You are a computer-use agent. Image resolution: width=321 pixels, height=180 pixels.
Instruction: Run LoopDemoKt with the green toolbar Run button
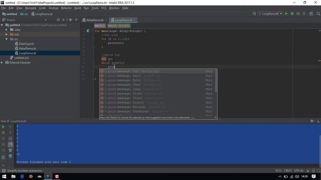[x=286, y=13]
